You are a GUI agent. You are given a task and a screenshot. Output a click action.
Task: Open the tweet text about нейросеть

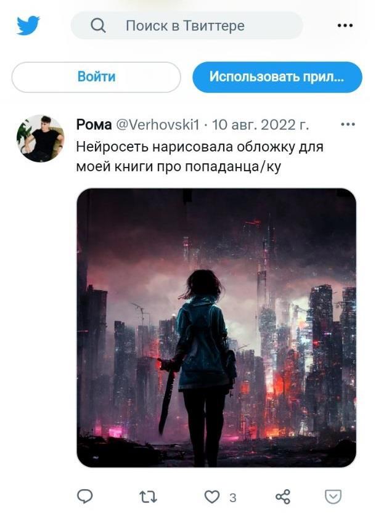[200, 156]
